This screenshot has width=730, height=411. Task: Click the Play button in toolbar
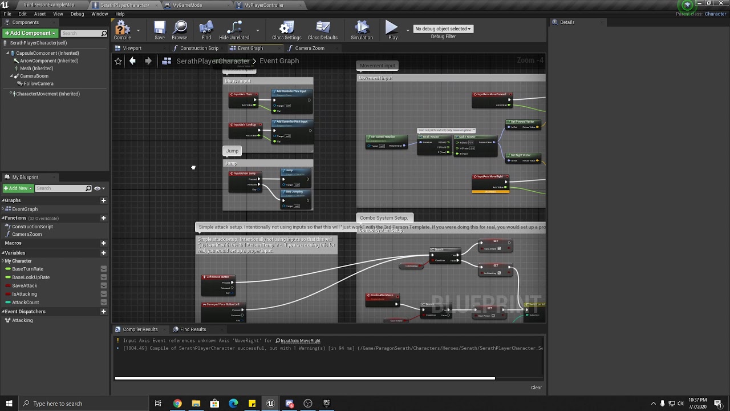point(392,30)
